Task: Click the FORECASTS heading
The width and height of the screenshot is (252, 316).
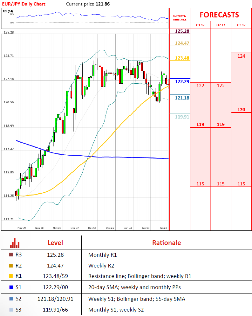Action: pos(219,15)
